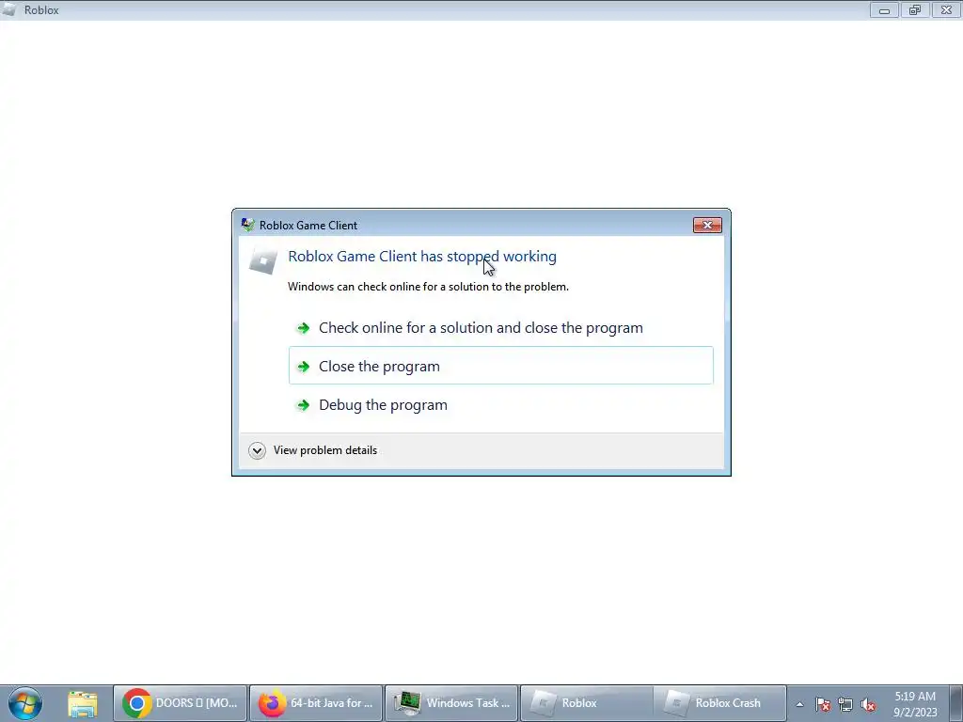Select Check online for a solution option
This screenshot has width=963, height=722.
(500, 328)
